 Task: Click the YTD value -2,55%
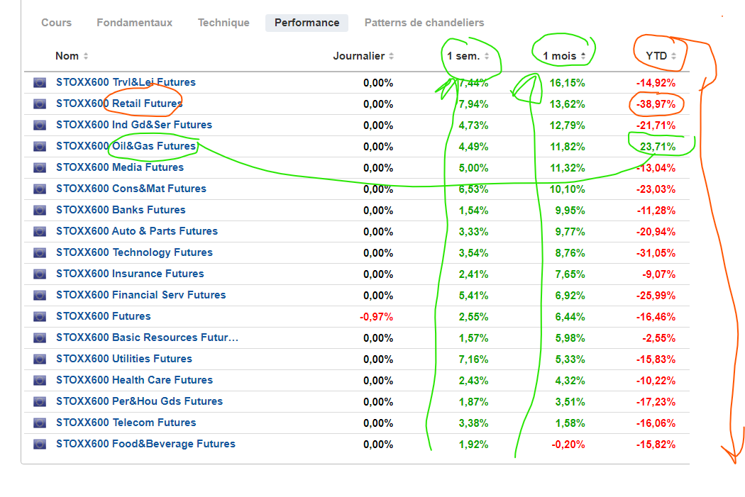tap(659, 338)
